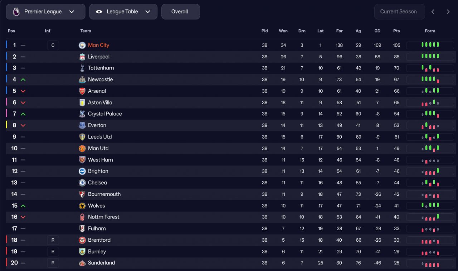Click Man City's form indicator bar
The height and width of the screenshot is (271, 458).
[x=430, y=45]
